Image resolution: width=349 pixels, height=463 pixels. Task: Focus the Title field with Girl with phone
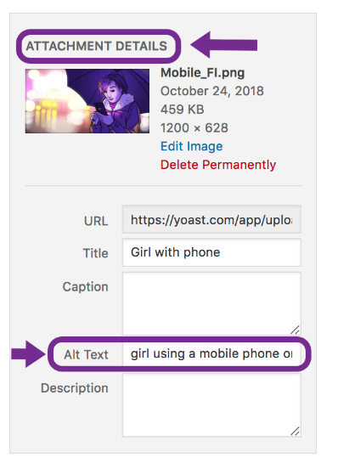(x=211, y=252)
